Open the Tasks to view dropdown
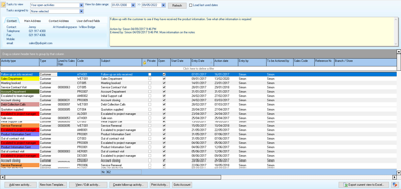This screenshot has height=189, width=401. pyautogui.click(x=81, y=5)
